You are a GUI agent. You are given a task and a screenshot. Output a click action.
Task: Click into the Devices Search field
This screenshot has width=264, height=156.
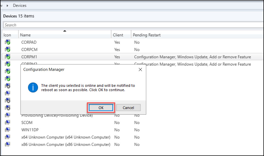click(133, 25)
